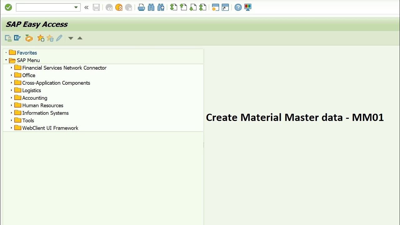Jump to First Page icon

pos(173,7)
